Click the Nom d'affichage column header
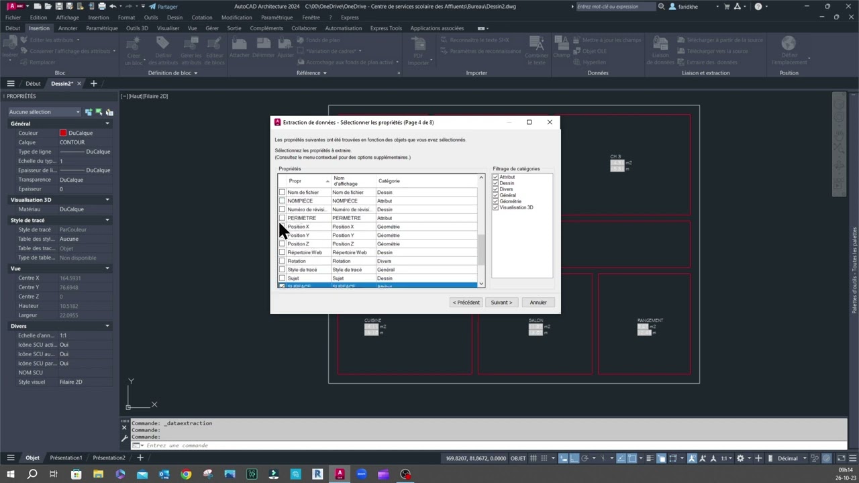Image resolution: width=859 pixels, height=483 pixels. [353, 181]
